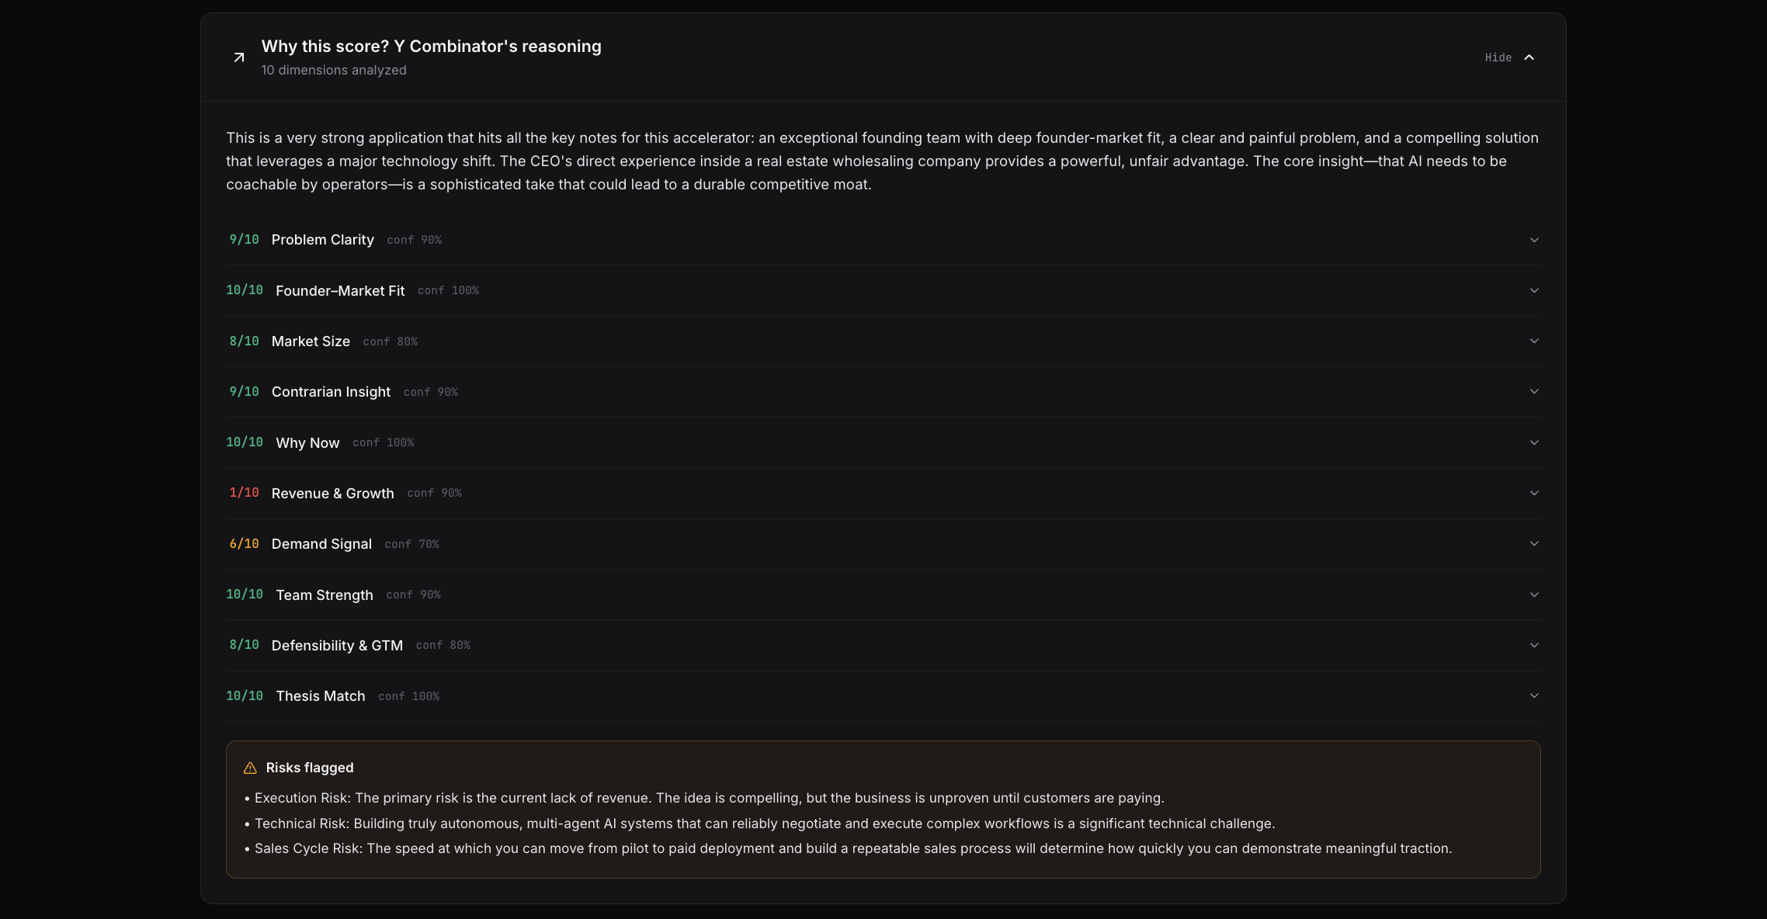Show the Why Now dimension details
This screenshot has height=919, width=1767.
click(x=1534, y=442)
